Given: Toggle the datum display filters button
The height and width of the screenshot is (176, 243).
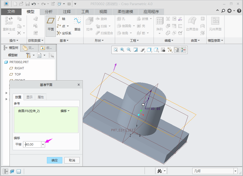Looking at the screenshot, I should (170, 50).
